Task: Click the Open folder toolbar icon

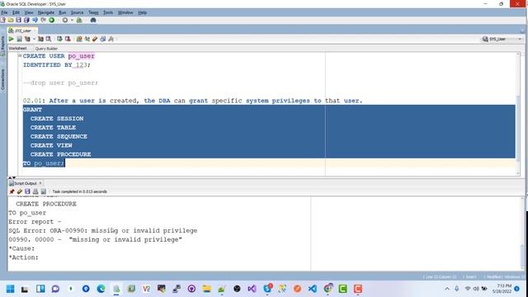Action: point(11,20)
